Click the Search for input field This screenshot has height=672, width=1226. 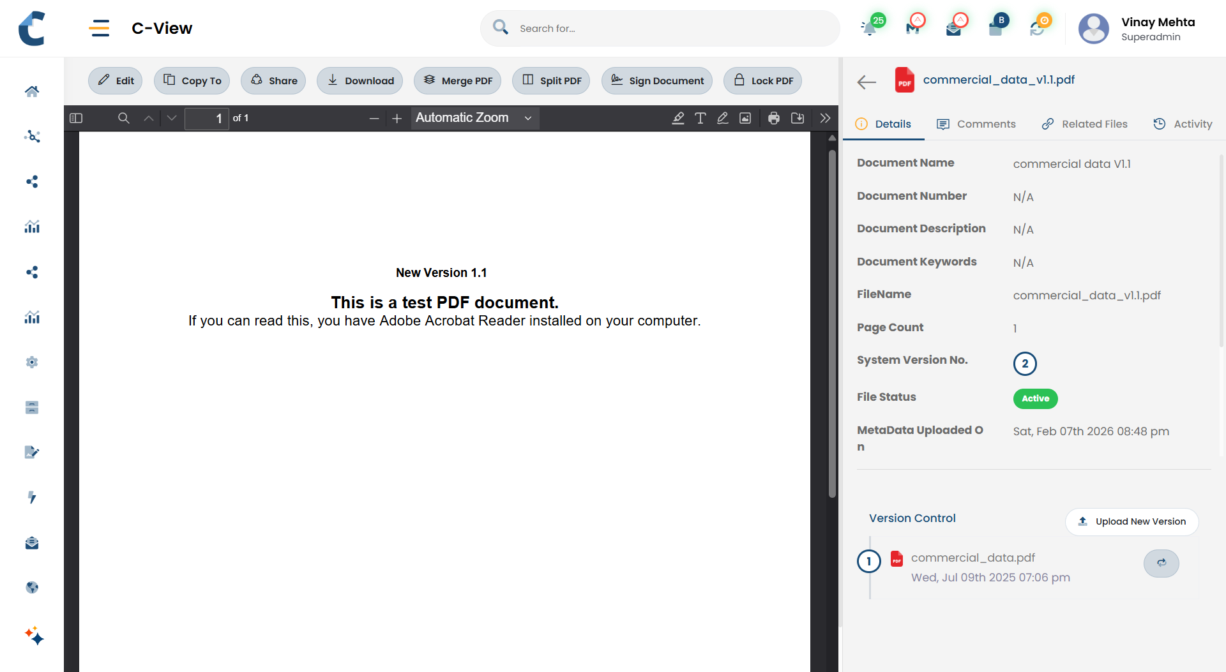[670, 29]
